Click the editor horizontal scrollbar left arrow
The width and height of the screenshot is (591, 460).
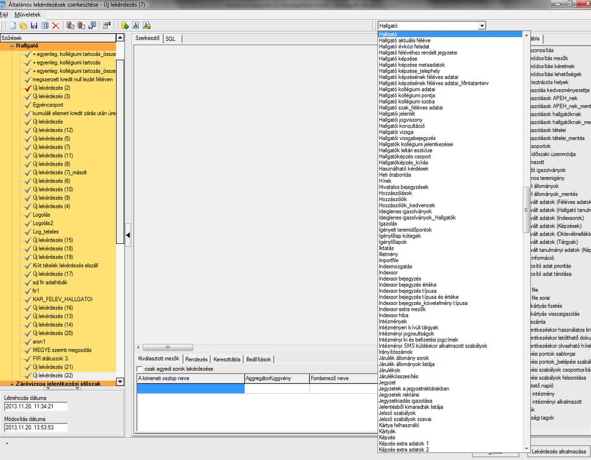tap(139, 348)
